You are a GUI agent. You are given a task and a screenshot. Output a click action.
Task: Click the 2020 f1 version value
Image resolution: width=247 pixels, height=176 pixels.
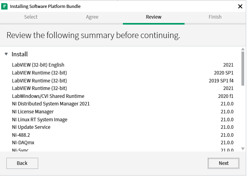[x=226, y=96]
